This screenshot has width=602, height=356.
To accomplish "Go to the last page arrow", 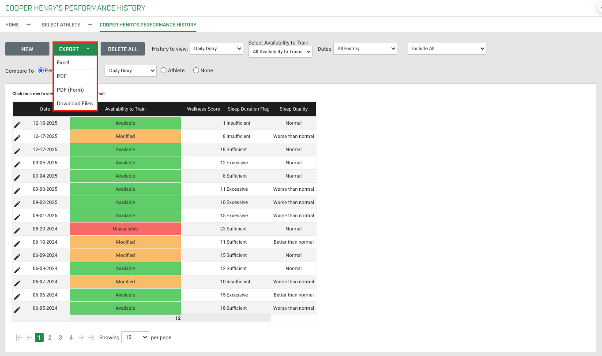I will (x=91, y=337).
